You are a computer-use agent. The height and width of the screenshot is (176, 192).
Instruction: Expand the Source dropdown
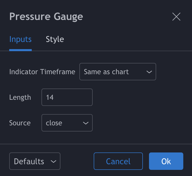[67, 123]
